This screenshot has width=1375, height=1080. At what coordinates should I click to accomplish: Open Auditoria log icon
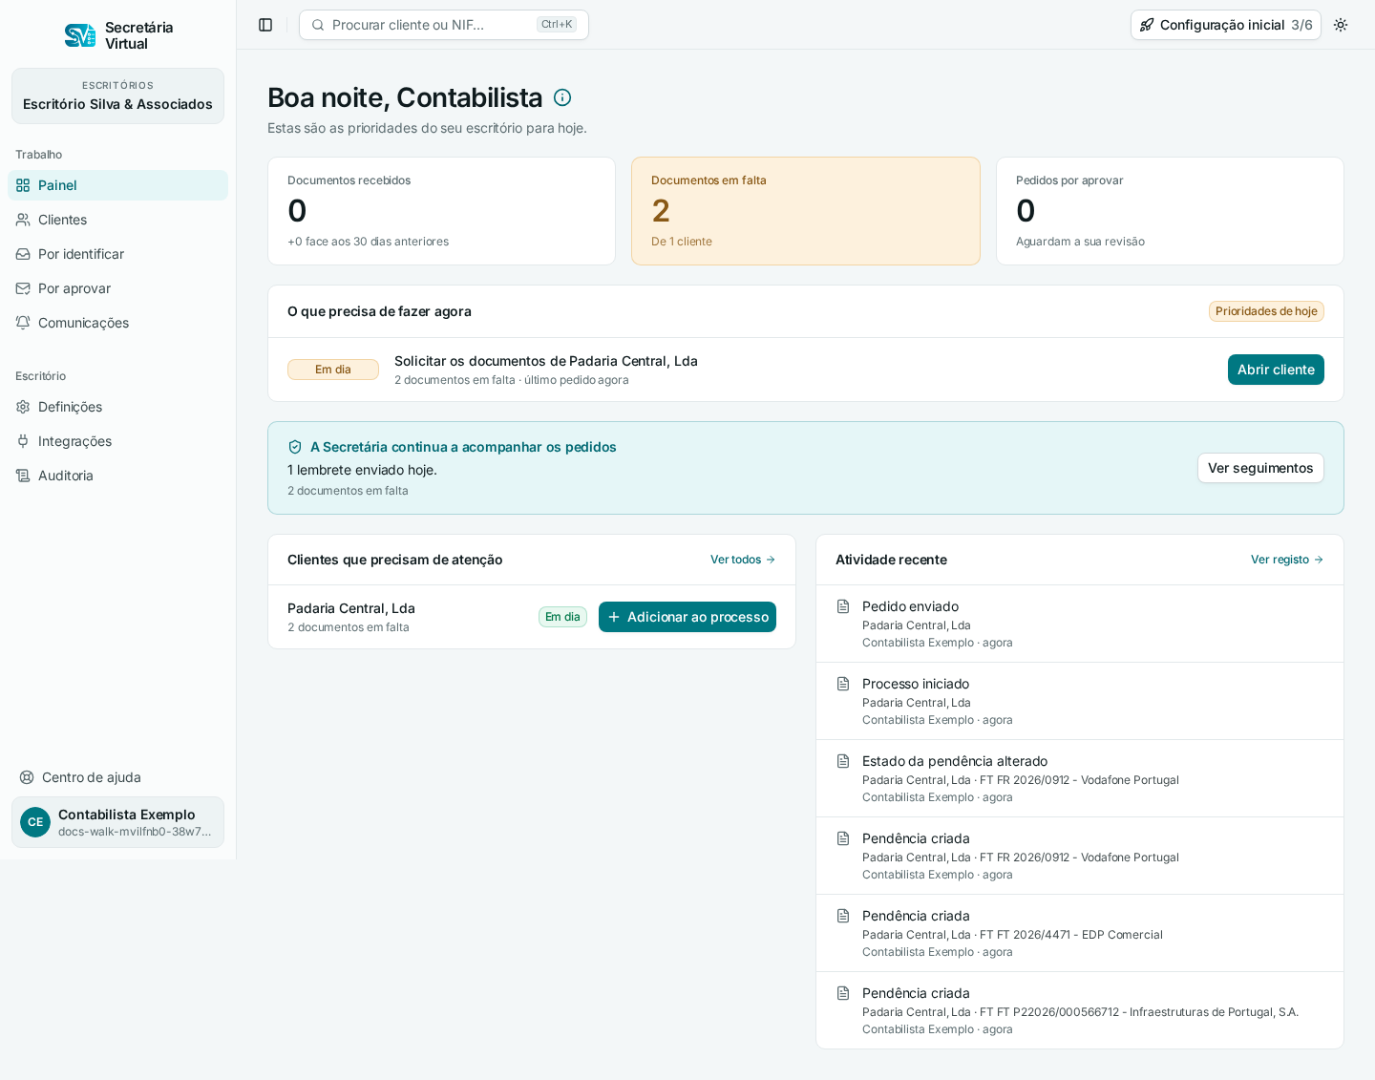[23, 476]
